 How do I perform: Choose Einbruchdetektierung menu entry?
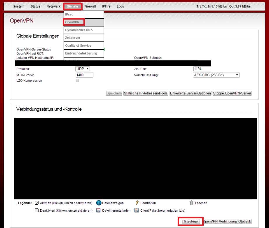[x=84, y=53]
